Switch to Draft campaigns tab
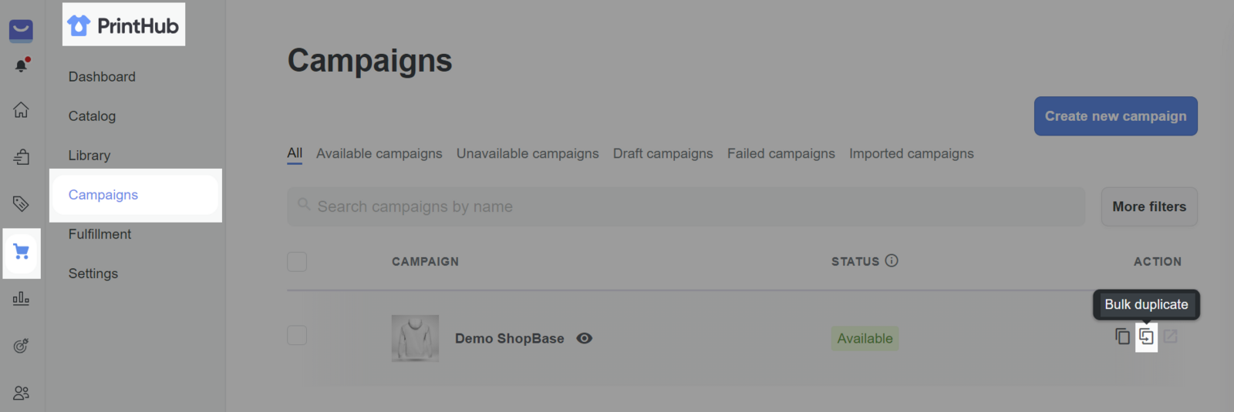The width and height of the screenshot is (1234, 412). coord(663,153)
